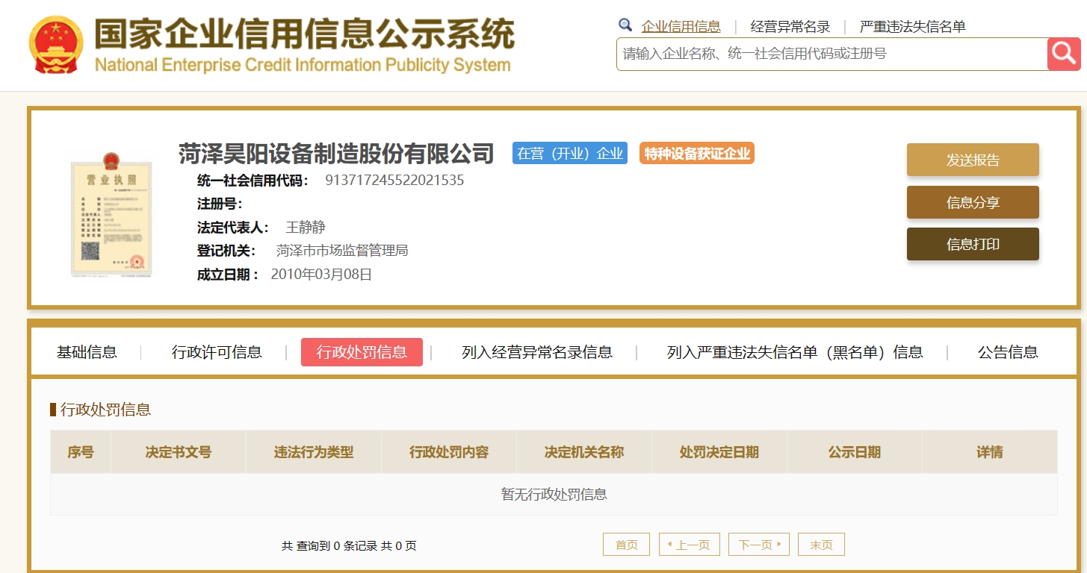Click the company name 菏泽昊阳设备制造股份有限公司
Screen dimensions: 1087x573
(x=336, y=153)
